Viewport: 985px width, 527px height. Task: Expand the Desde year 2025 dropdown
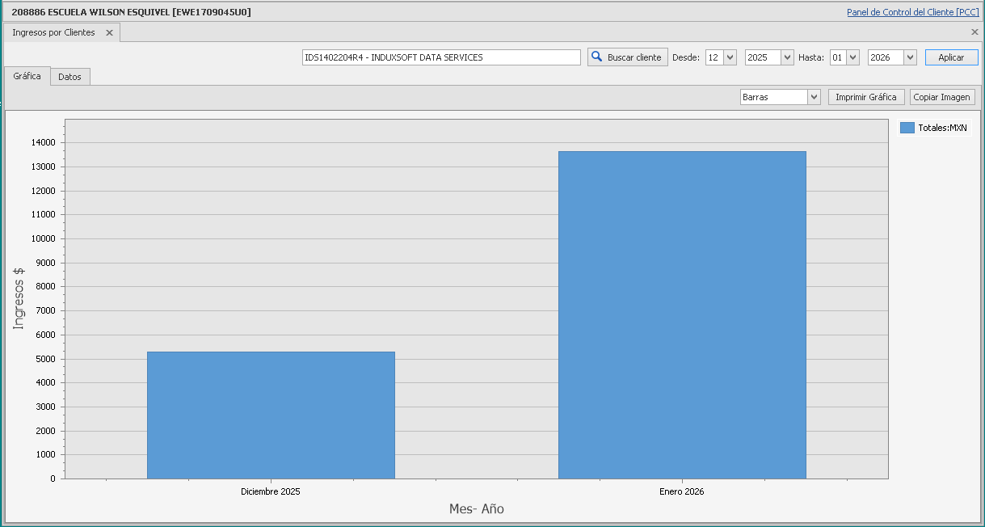pos(787,57)
